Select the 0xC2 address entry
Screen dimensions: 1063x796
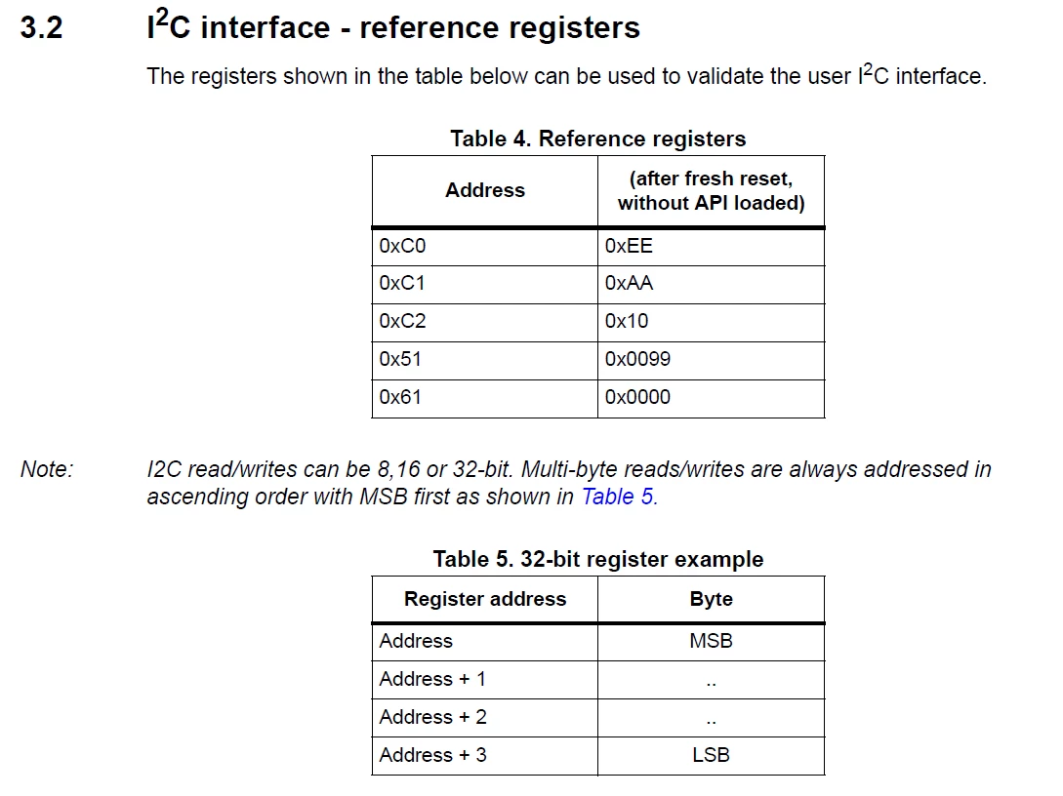(485, 323)
